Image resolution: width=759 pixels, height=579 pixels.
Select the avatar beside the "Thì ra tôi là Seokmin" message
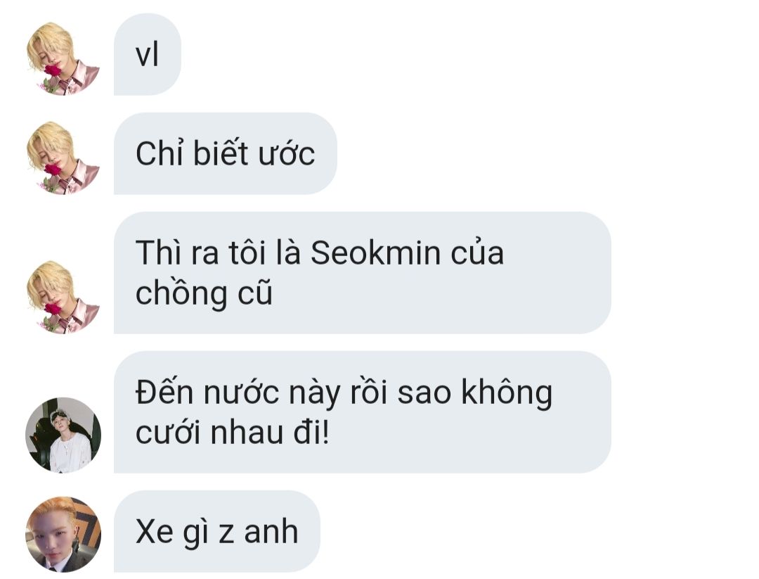pyautogui.click(x=63, y=296)
